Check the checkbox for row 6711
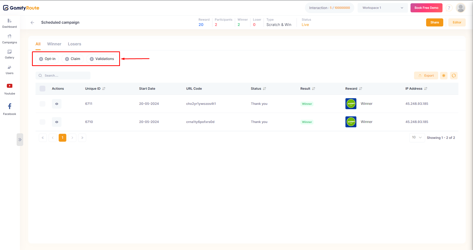 click(43, 104)
